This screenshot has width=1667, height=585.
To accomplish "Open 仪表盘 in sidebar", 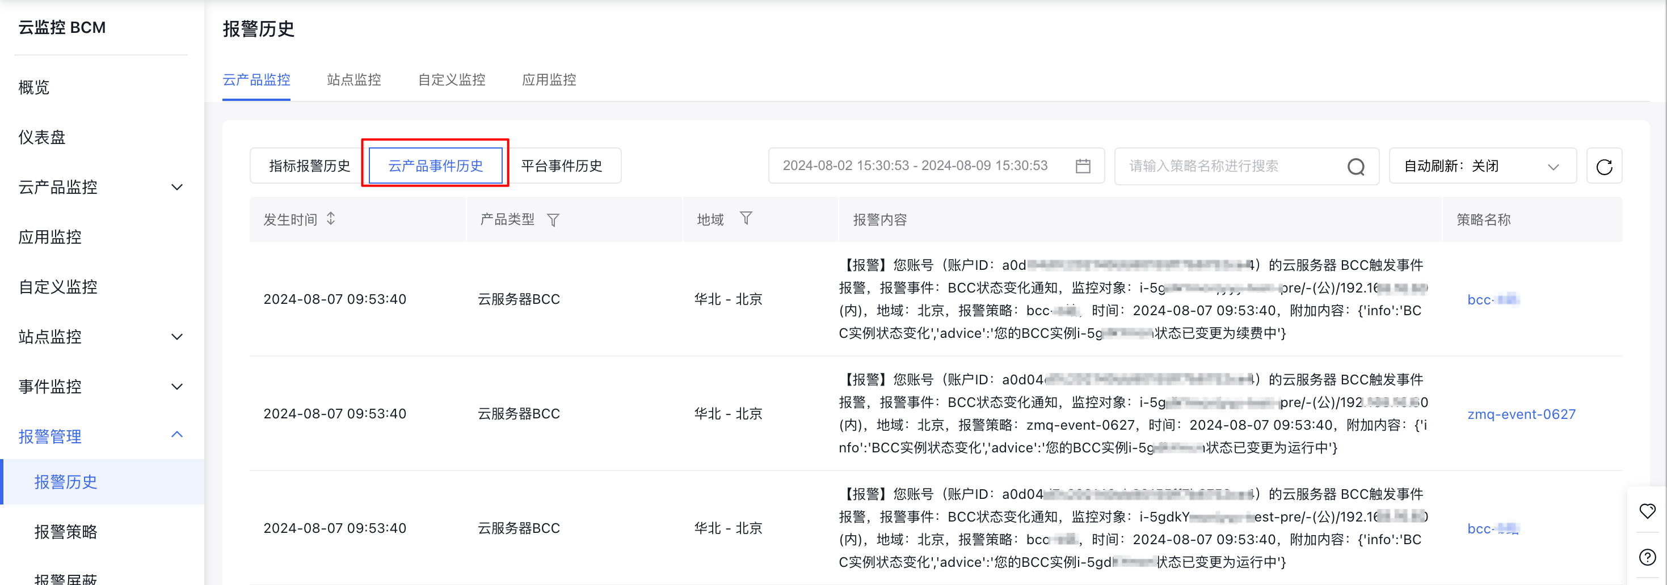I will click(41, 137).
